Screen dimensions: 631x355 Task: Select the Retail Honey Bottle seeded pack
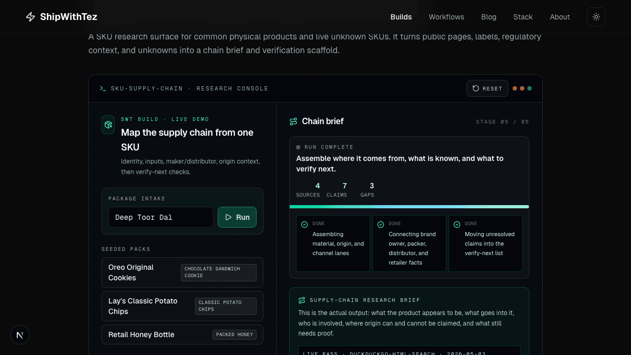coord(182,334)
